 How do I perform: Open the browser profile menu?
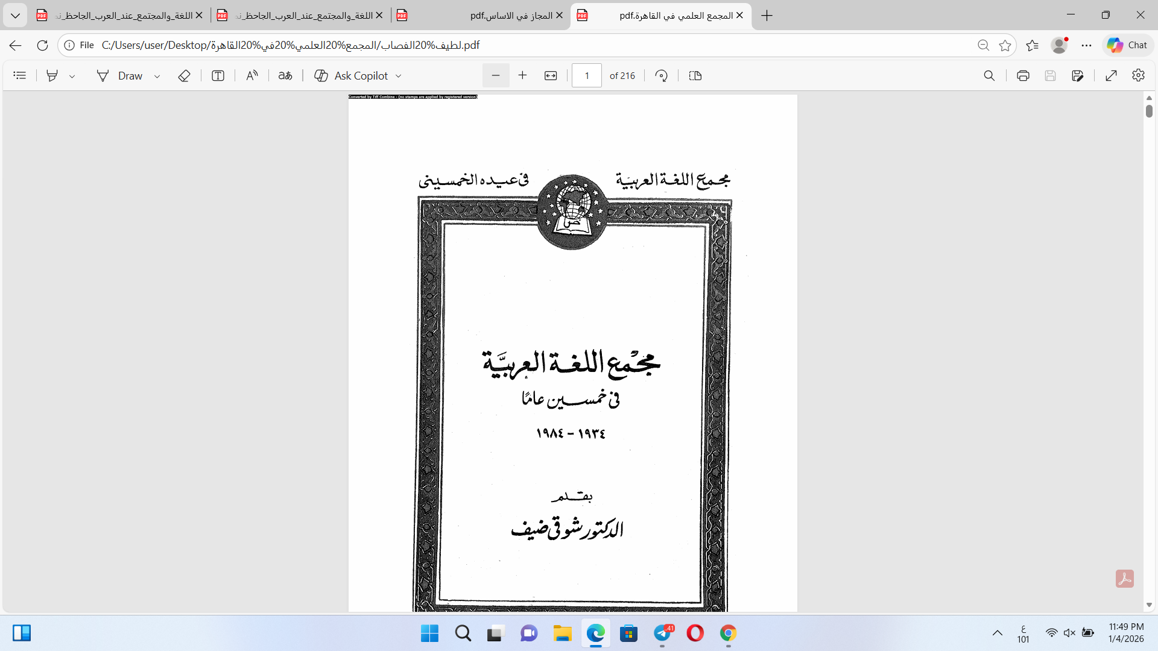click(1059, 45)
